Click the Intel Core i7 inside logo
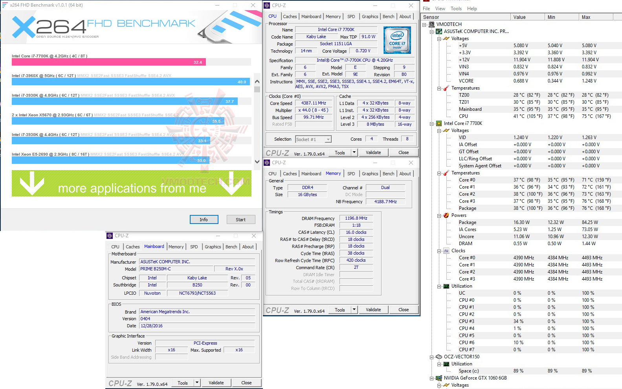This screenshot has width=622, height=389. point(397,40)
